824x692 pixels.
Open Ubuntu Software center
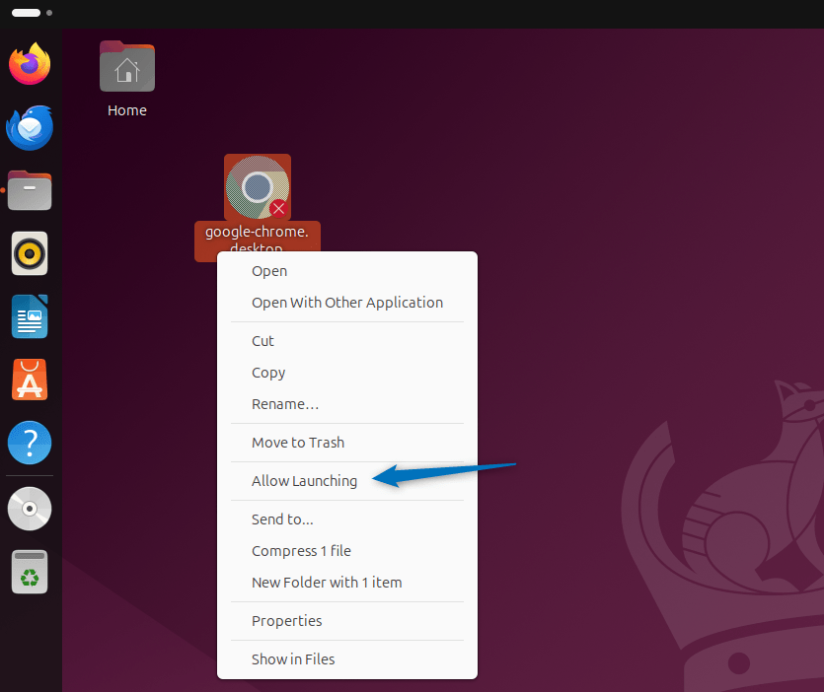(x=29, y=380)
